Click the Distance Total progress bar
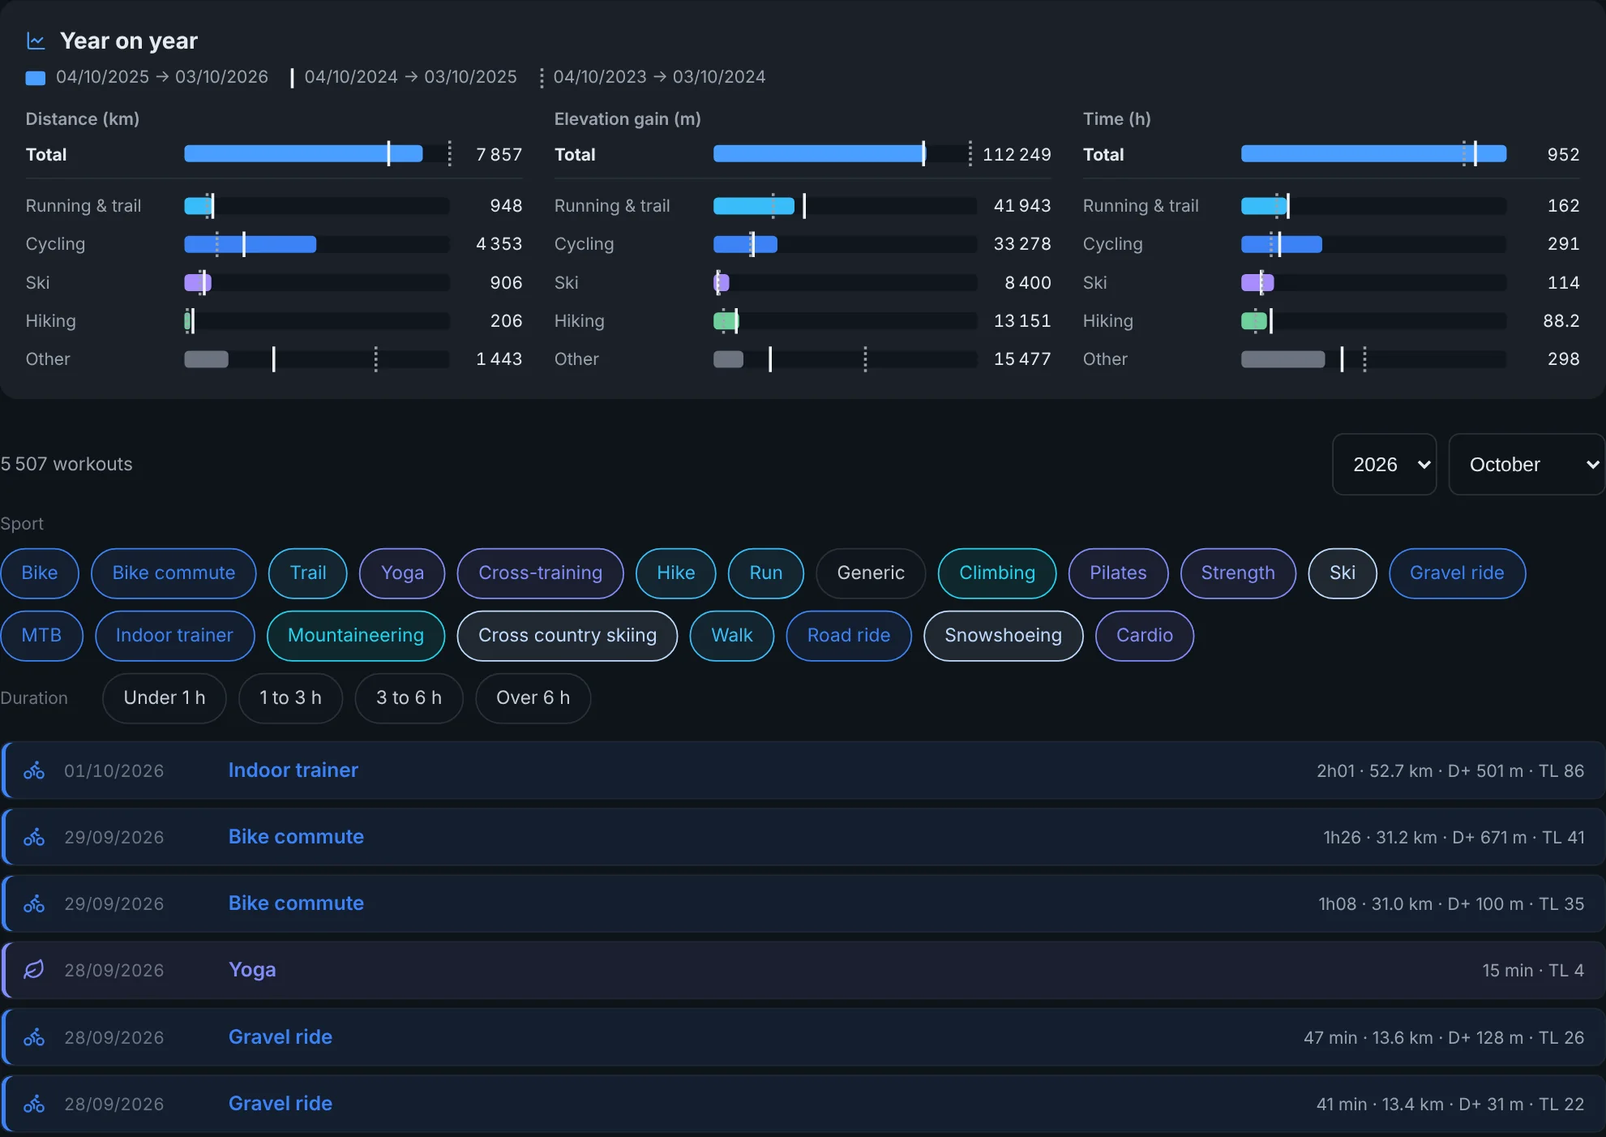This screenshot has width=1606, height=1137. coord(317,154)
